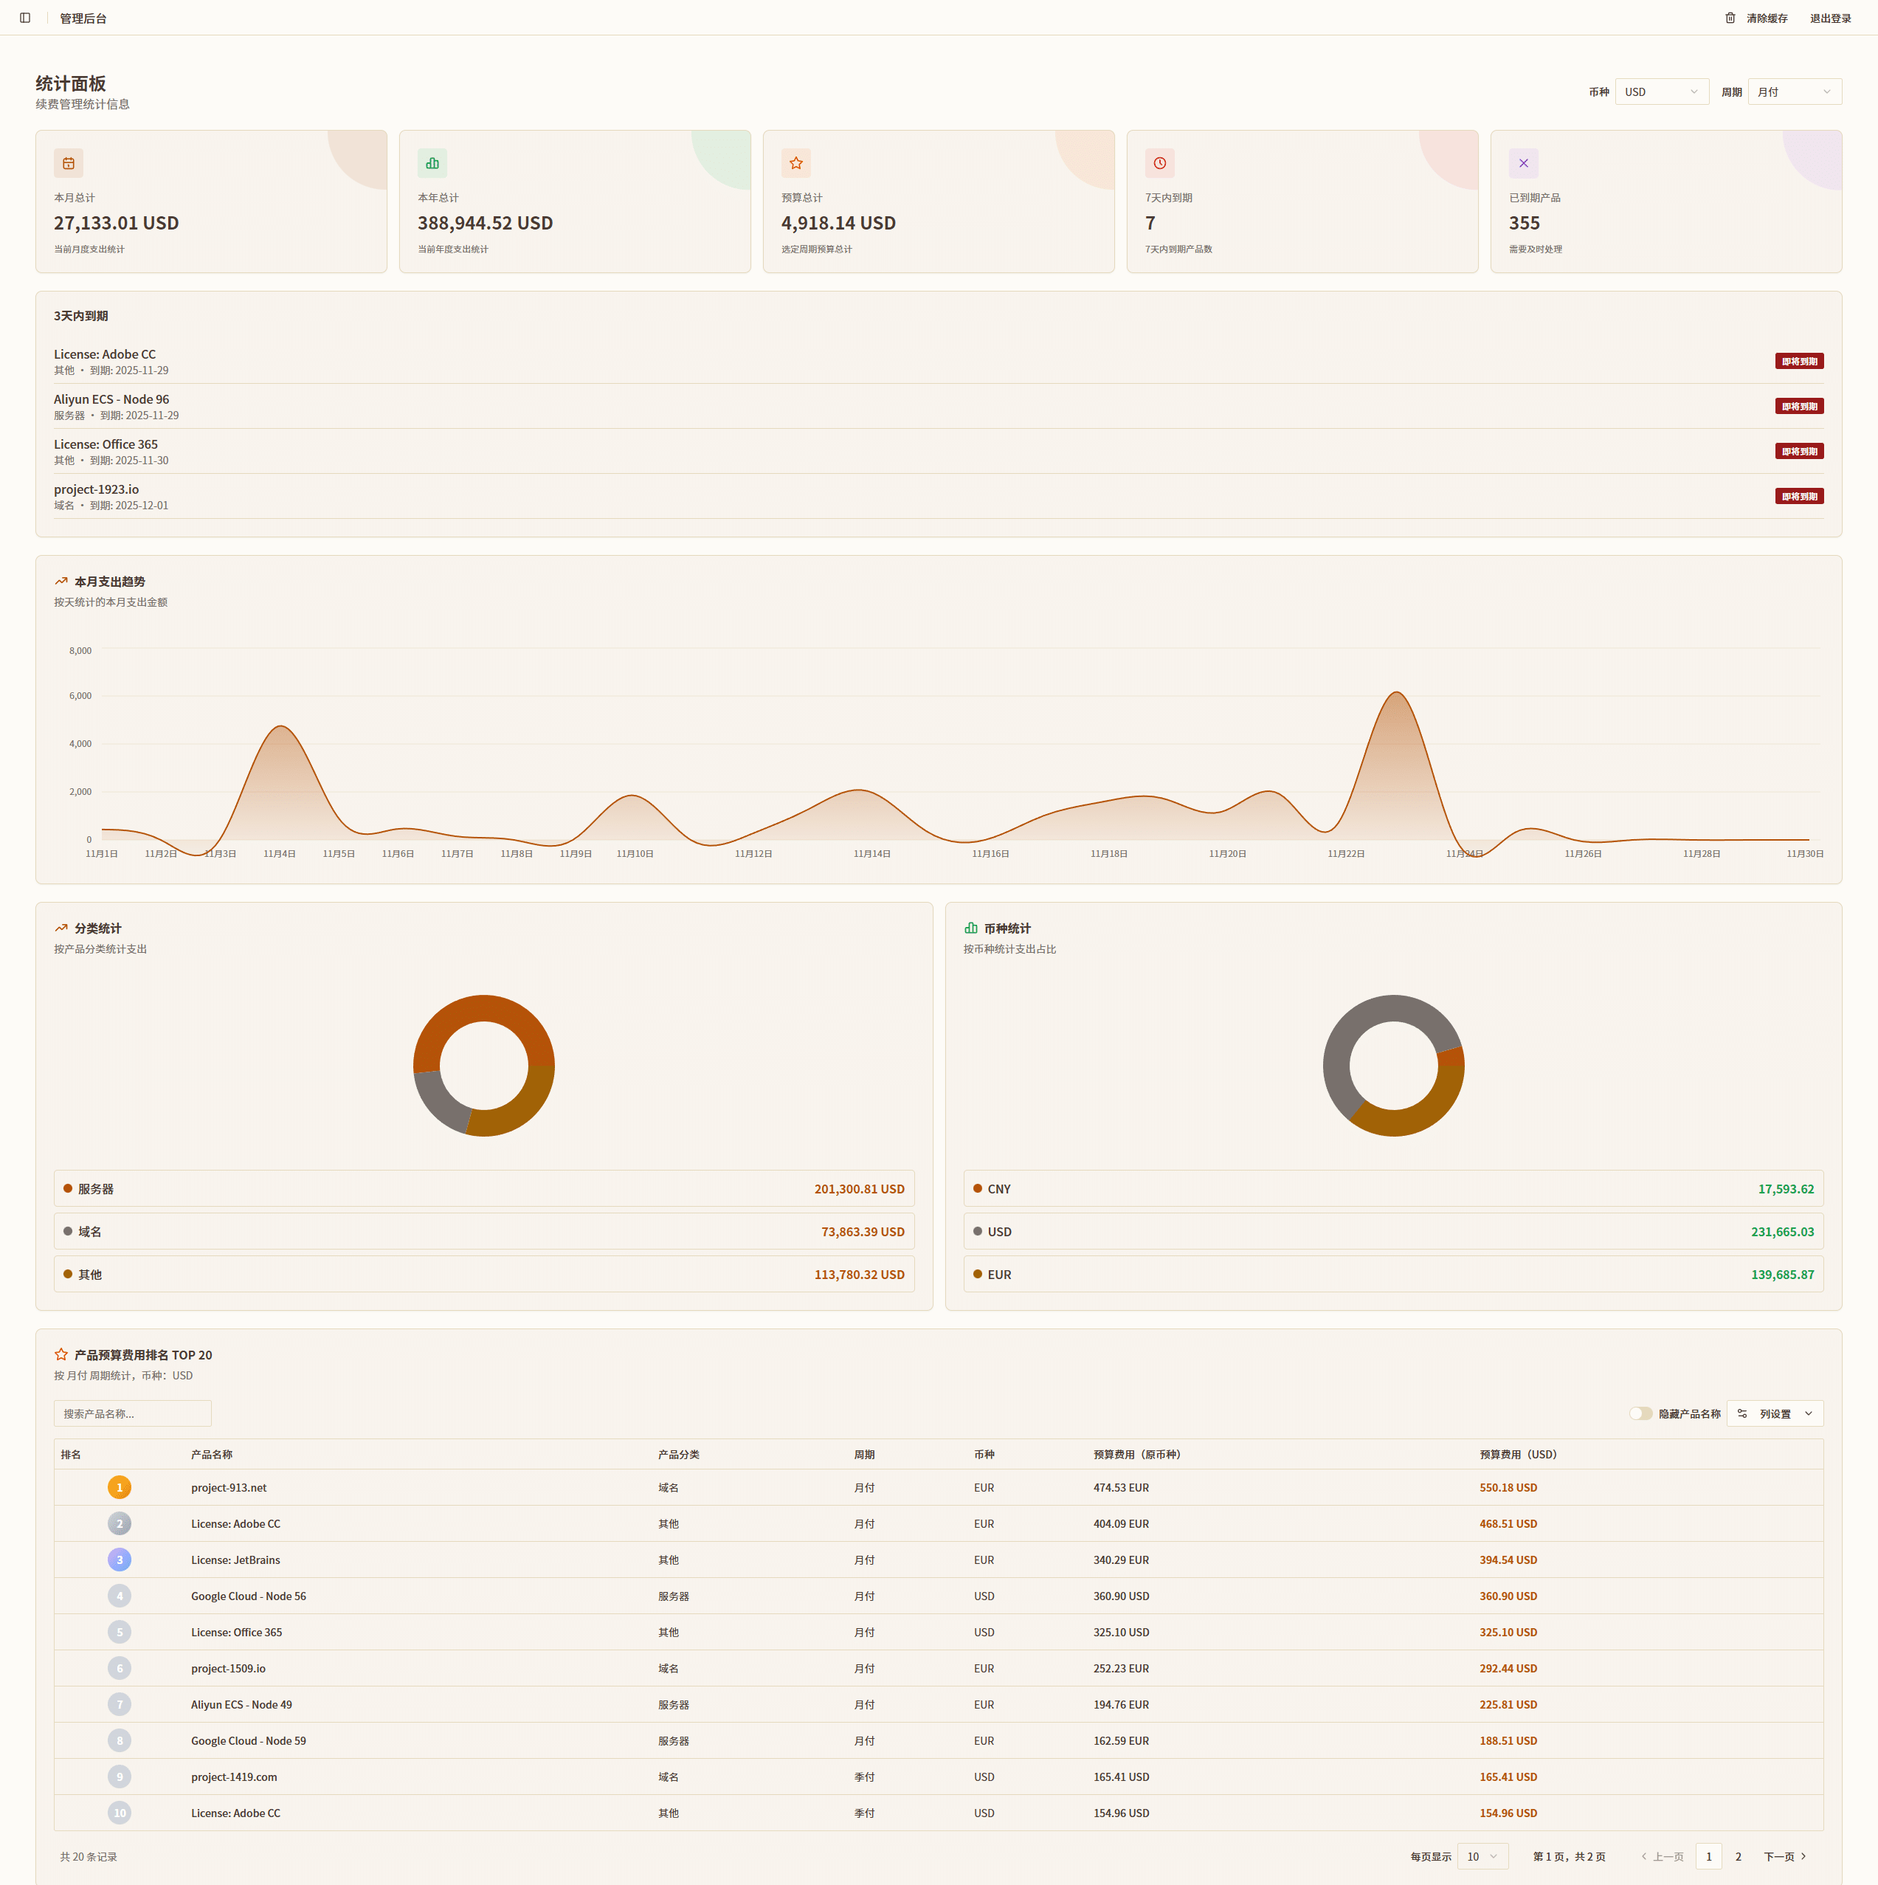Toggle the sidebar panel icon
Image resolution: width=1878 pixels, height=1885 pixels.
pyautogui.click(x=25, y=18)
